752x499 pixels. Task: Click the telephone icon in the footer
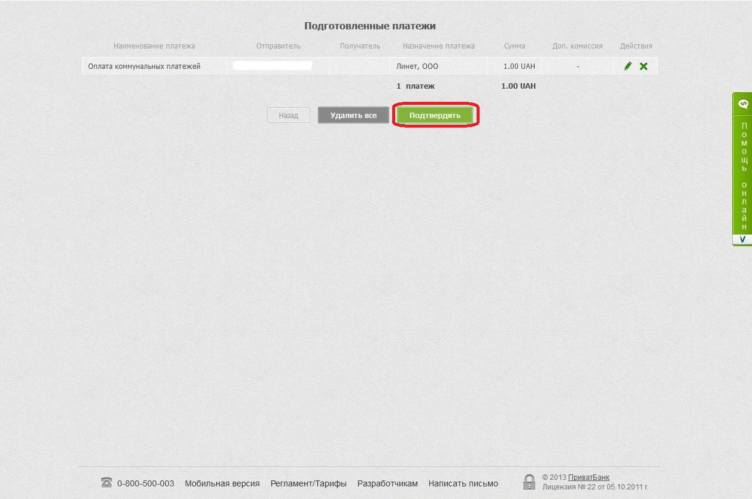pyautogui.click(x=107, y=483)
